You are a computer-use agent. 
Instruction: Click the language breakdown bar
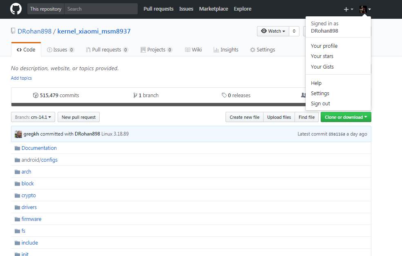159,105
